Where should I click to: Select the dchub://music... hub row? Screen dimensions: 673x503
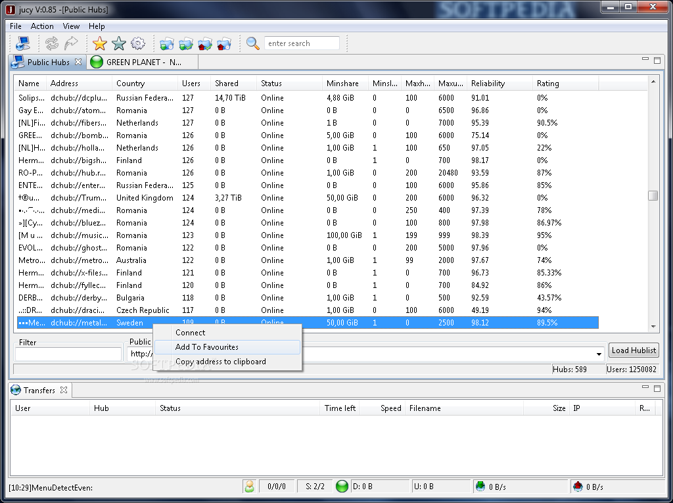click(308, 235)
